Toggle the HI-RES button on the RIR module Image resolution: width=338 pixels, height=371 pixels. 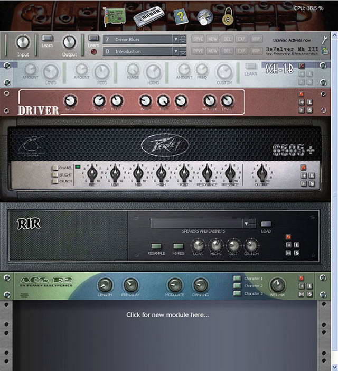(x=178, y=246)
